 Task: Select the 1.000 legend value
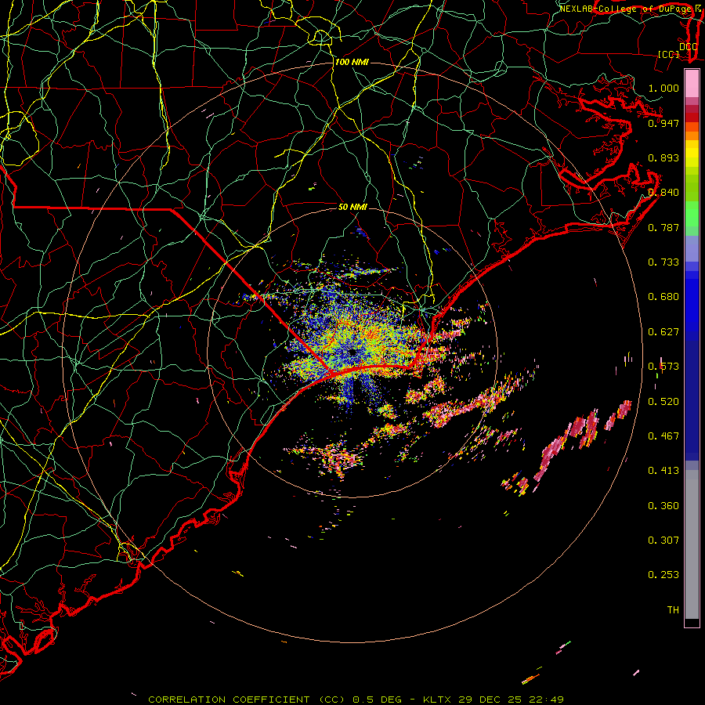[663, 88]
